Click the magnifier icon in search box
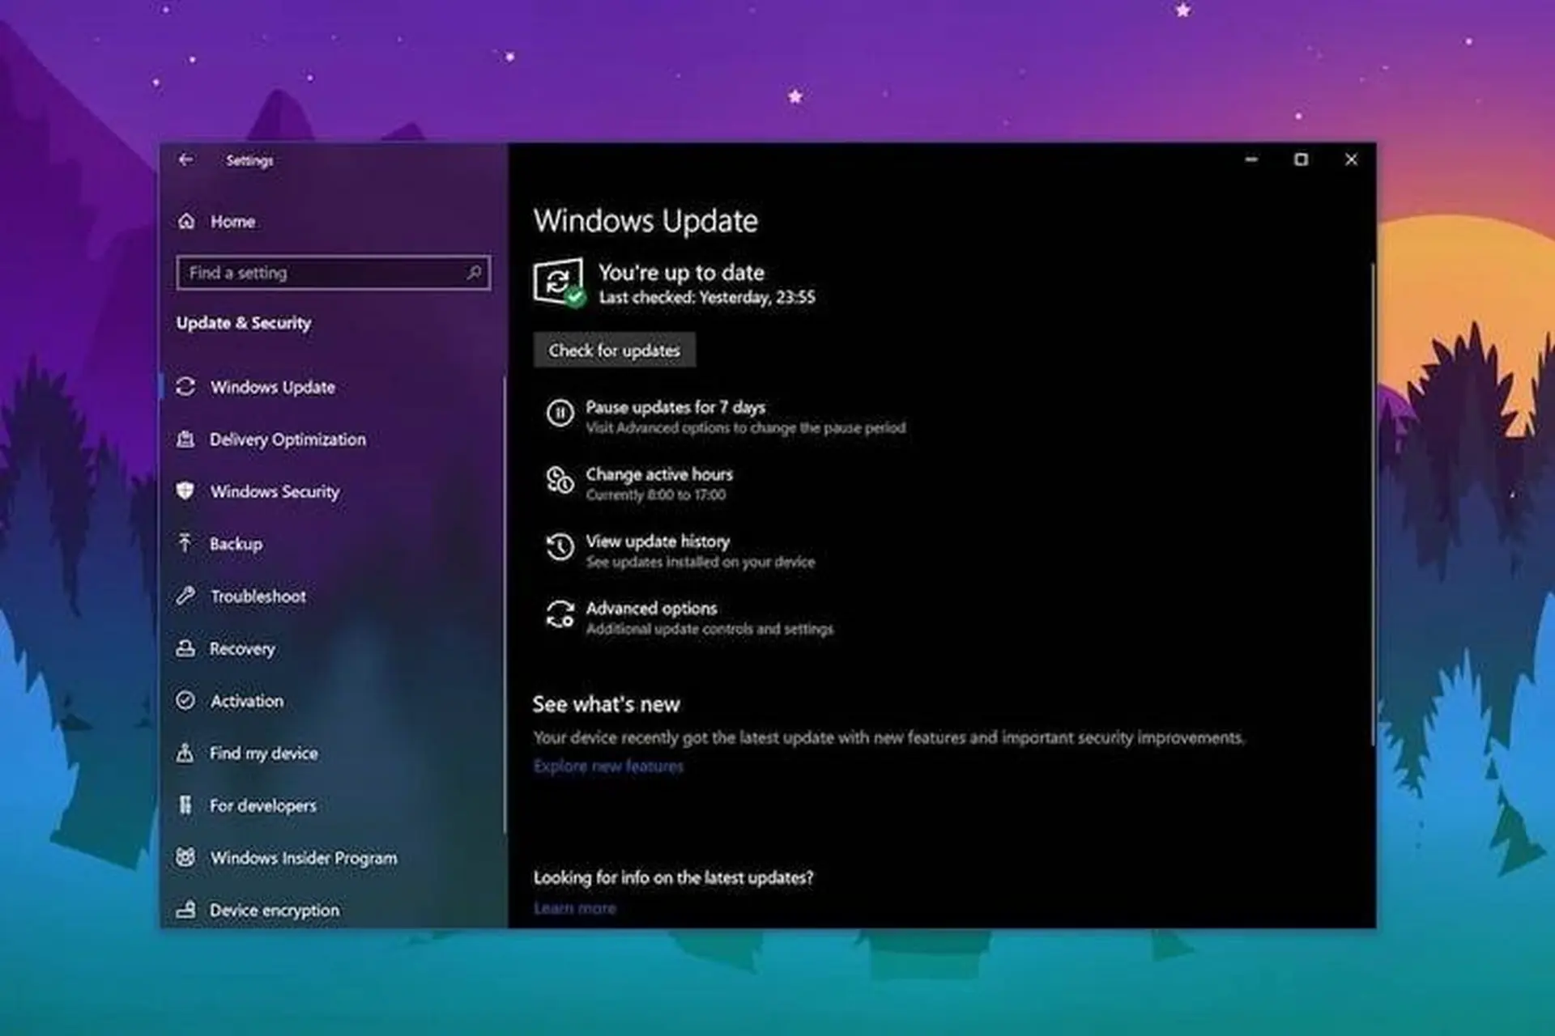The image size is (1555, 1036). [474, 273]
